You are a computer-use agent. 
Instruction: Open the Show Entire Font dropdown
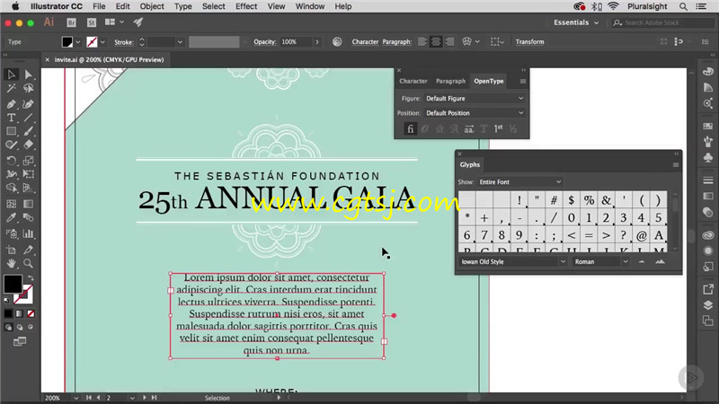519,182
